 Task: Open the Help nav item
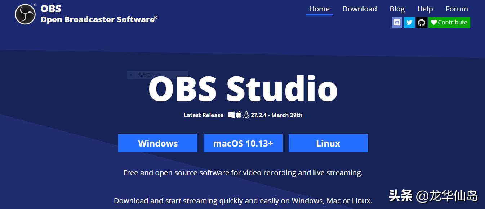click(425, 9)
